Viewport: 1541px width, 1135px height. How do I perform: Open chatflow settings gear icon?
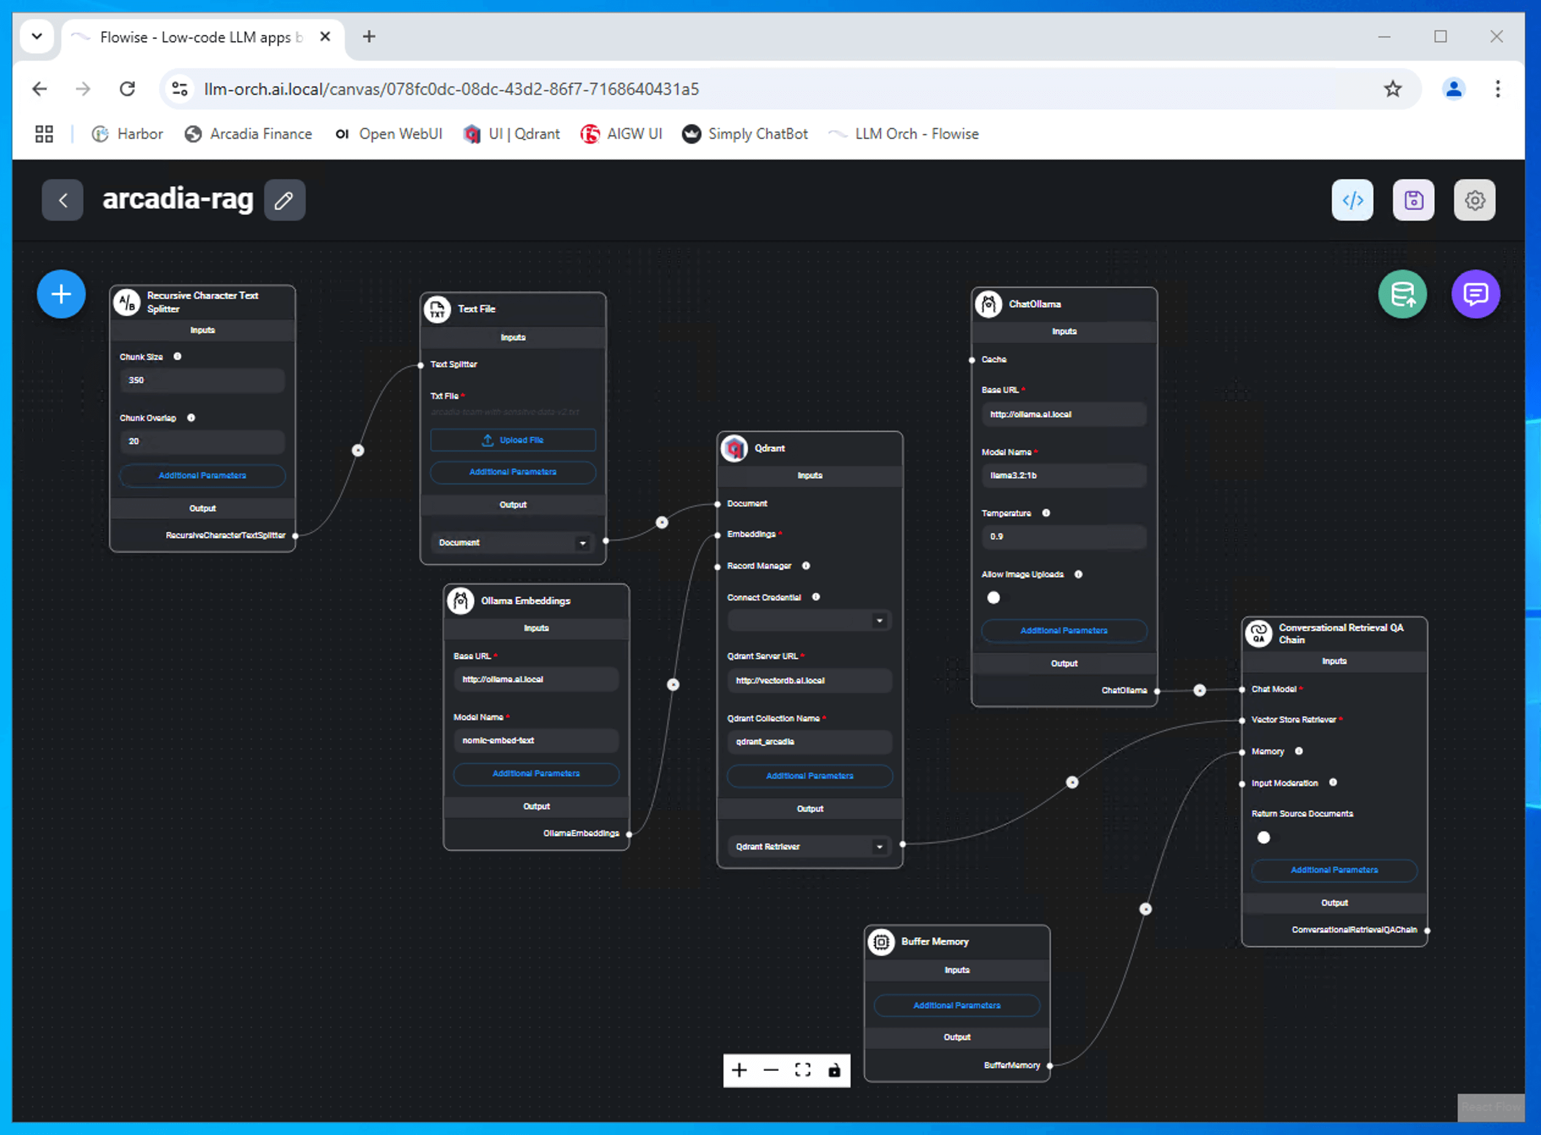click(1474, 200)
